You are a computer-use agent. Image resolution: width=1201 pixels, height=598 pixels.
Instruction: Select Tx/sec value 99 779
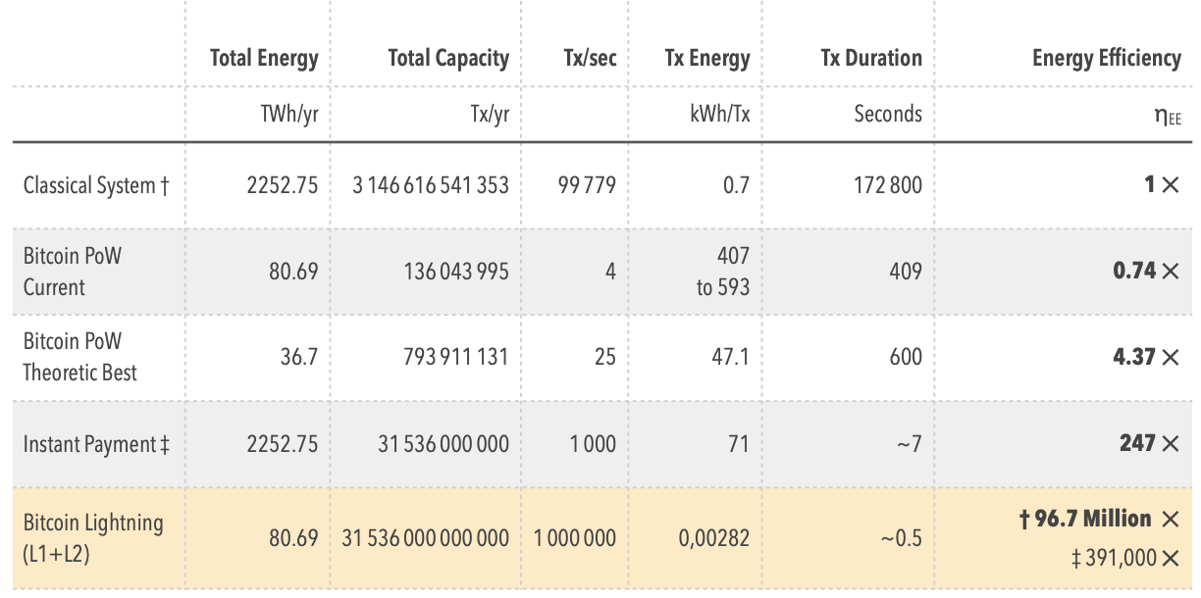tap(587, 185)
